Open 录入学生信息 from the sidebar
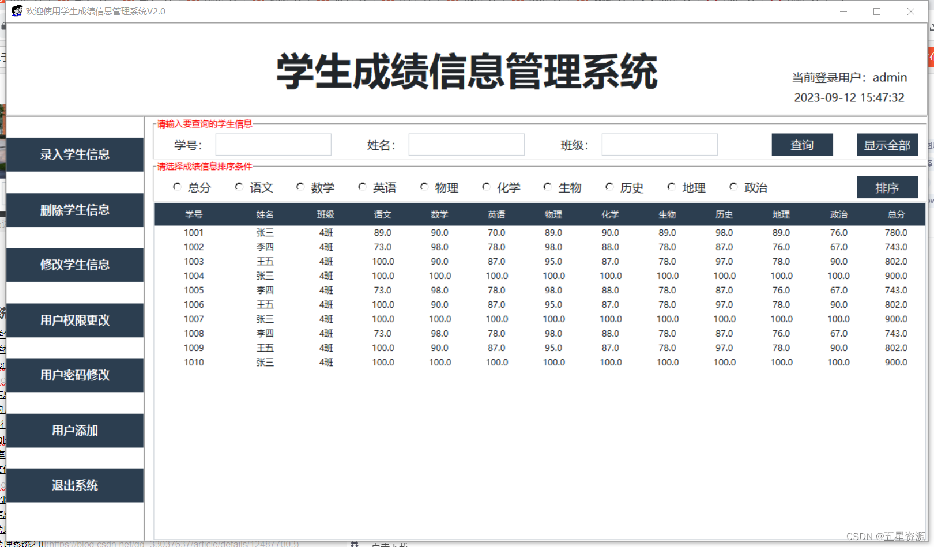The image size is (934, 547). click(75, 154)
